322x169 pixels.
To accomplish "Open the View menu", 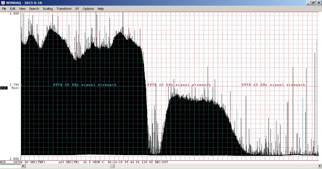I will 22,9.
